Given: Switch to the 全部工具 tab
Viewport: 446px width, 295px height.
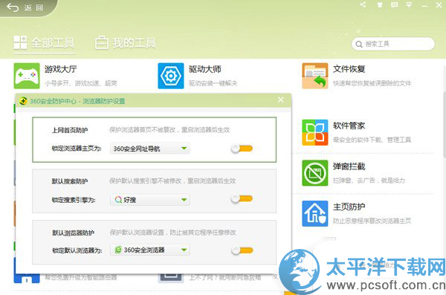Looking at the screenshot, I should point(44,43).
